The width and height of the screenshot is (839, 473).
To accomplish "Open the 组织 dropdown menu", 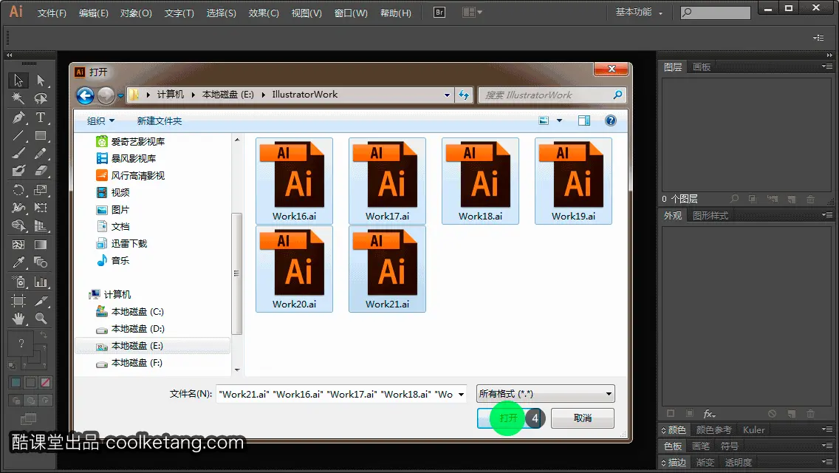I will coord(100,121).
